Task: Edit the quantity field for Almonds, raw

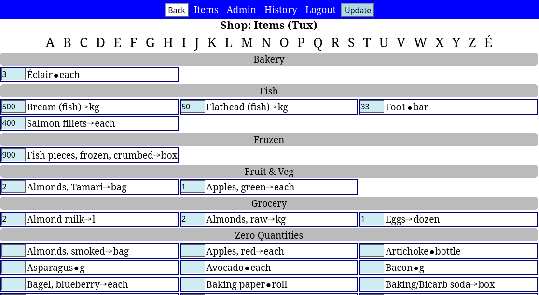Action: 193,219
